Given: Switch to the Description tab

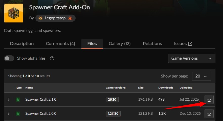Looking at the screenshot, I should (x=22, y=44).
